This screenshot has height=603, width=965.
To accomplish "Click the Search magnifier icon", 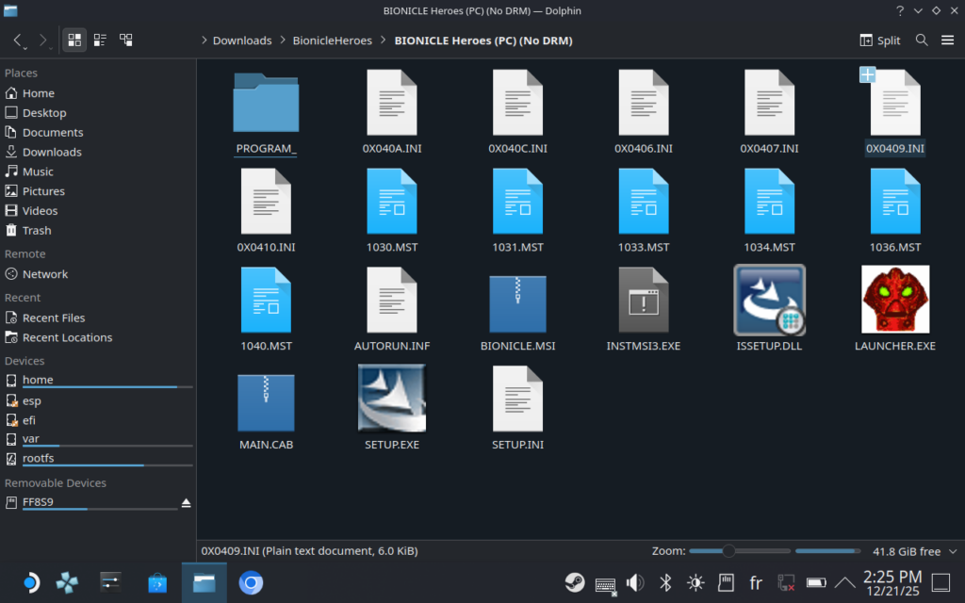I will click(x=922, y=41).
